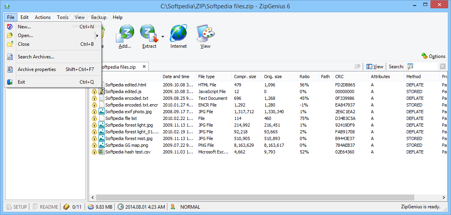The width and height of the screenshot is (451, 215).
Task: Select Archive properties menu entry
Action: [x=53, y=69]
